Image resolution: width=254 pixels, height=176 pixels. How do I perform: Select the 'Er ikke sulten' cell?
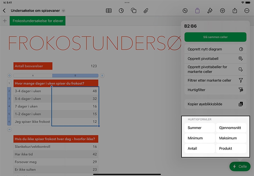click(x=39, y=169)
